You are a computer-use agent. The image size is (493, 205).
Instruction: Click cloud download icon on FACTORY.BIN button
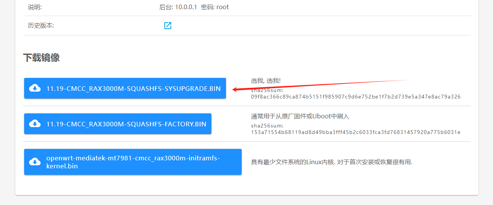[x=35, y=124]
